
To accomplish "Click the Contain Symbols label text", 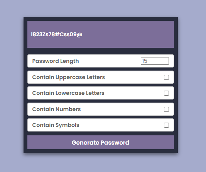I will pyautogui.click(x=56, y=125).
